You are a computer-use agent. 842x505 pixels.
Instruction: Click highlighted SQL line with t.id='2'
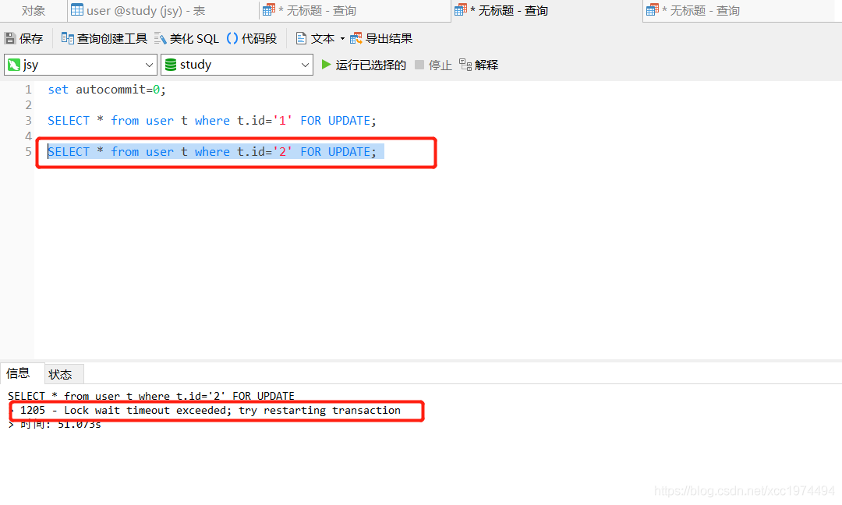(x=212, y=152)
